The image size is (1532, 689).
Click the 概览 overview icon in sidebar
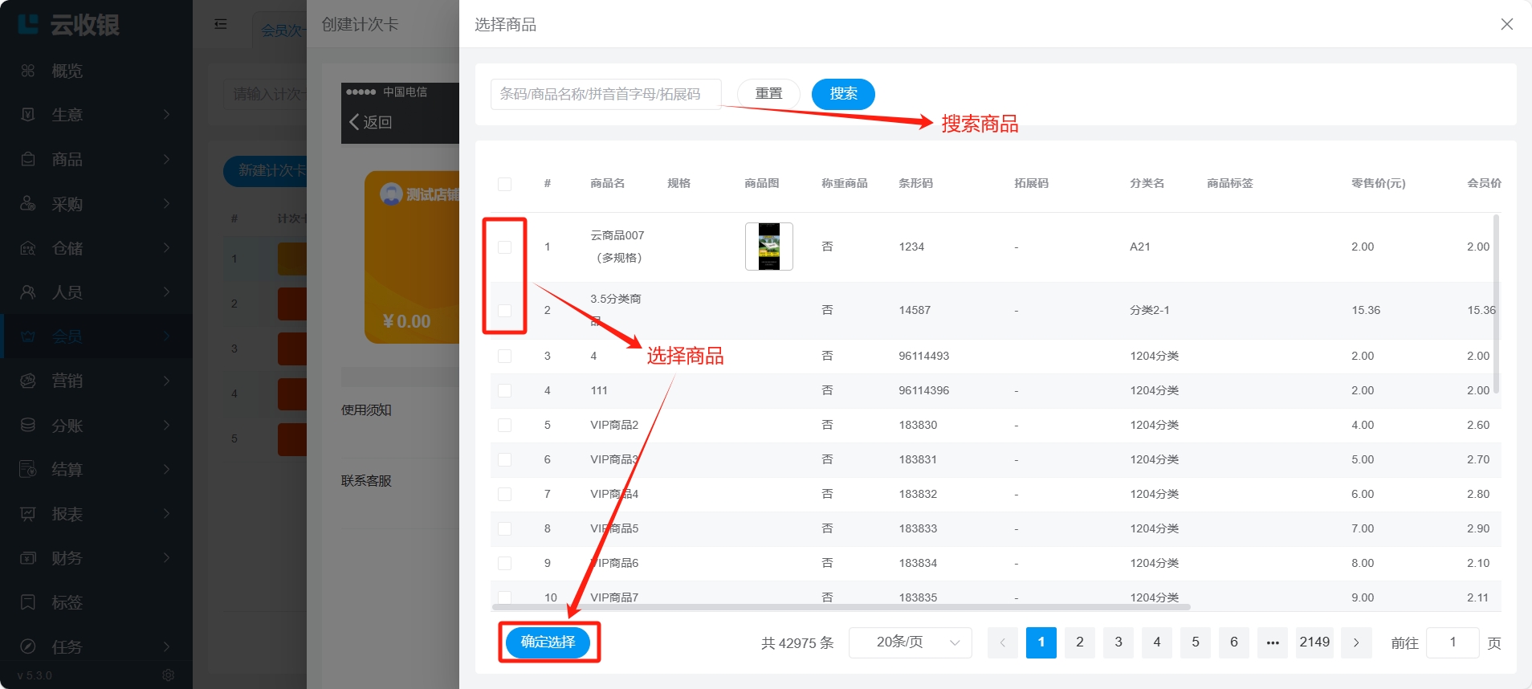coord(28,71)
